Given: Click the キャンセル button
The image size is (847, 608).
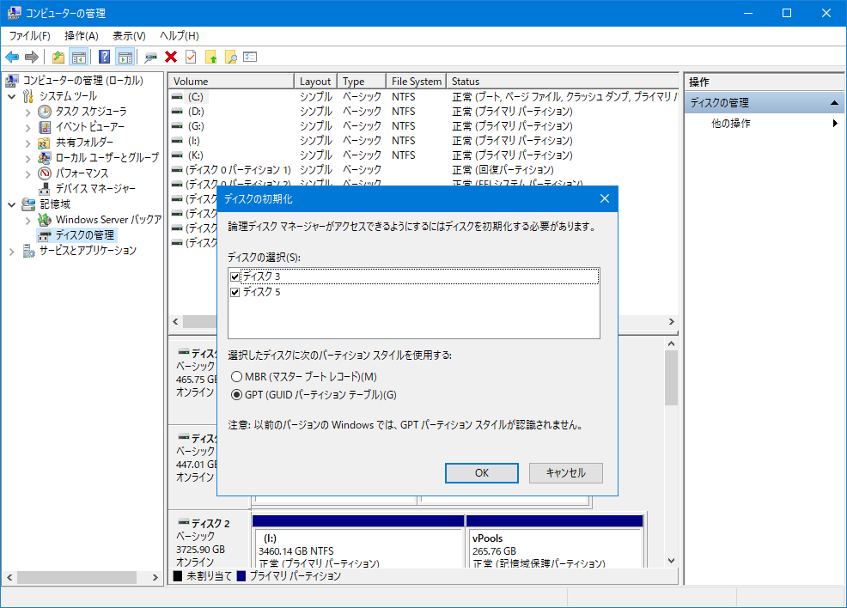Looking at the screenshot, I should [565, 472].
